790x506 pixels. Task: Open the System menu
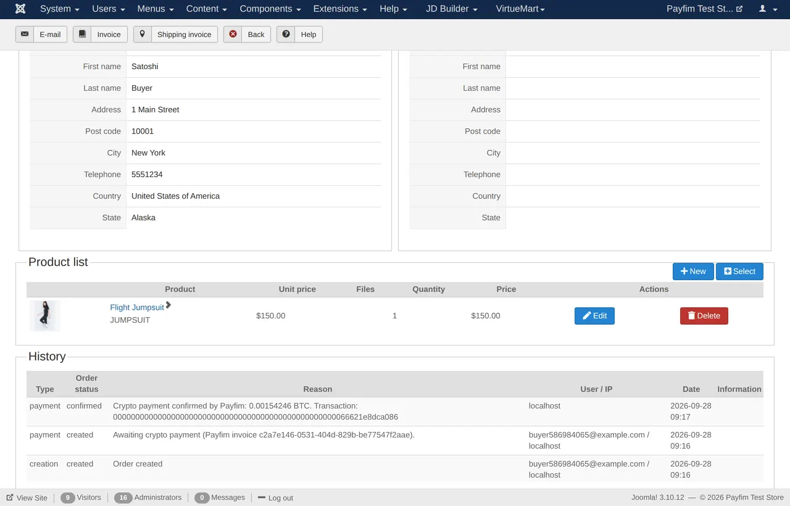[x=60, y=9]
